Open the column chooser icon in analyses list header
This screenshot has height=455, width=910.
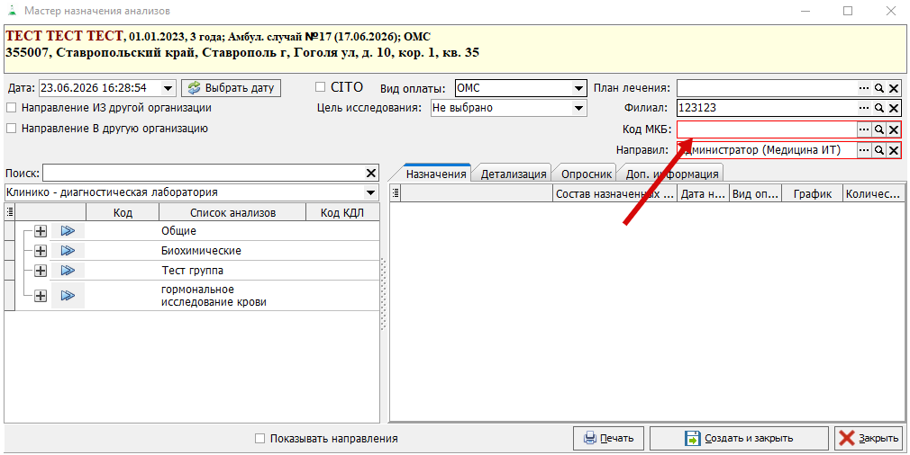coord(9,212)
